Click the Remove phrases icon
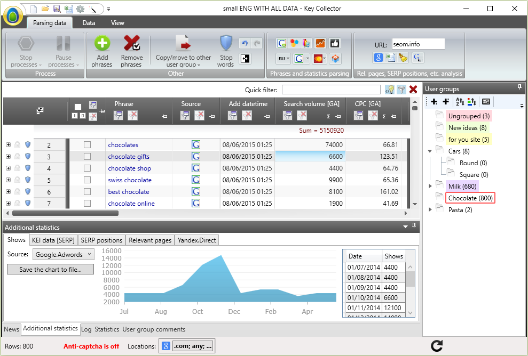Screen dimensions: 528x356 click(131, 44)
